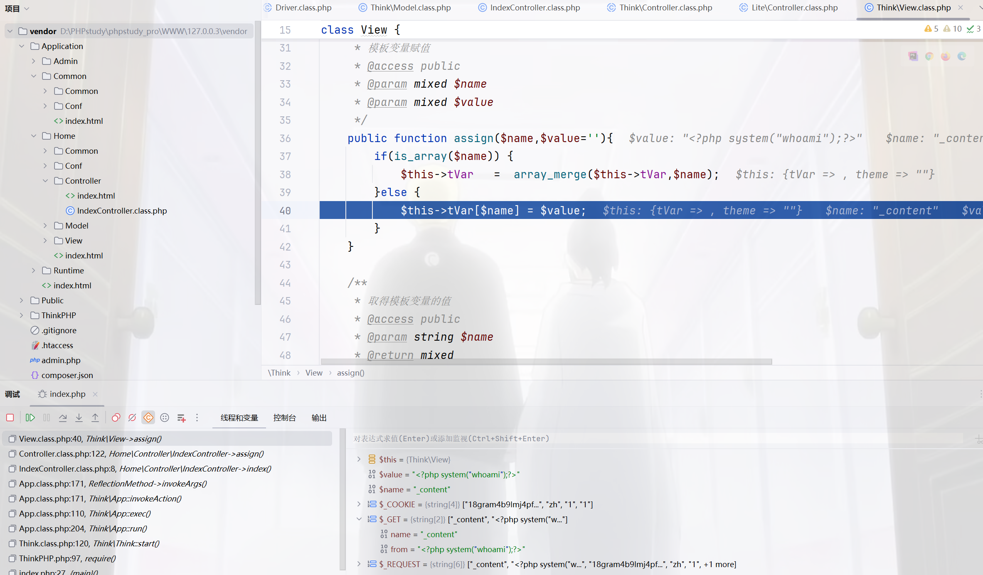
Task: Open the View Breakpoints icon
Action: pyautogui.click(x=116, y=418)
